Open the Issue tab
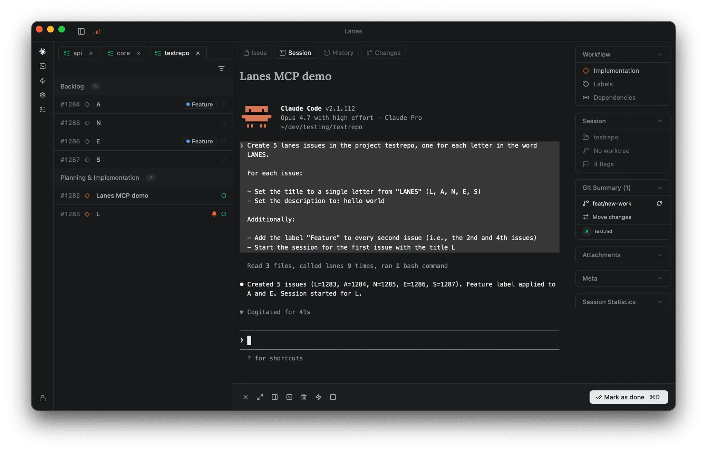Viewport: 707px width, 452px height. click(255, 53)
